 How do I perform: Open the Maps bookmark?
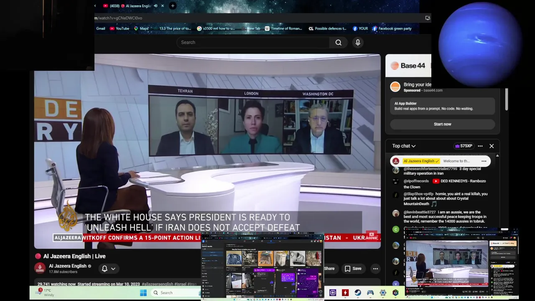pos(141,28)
